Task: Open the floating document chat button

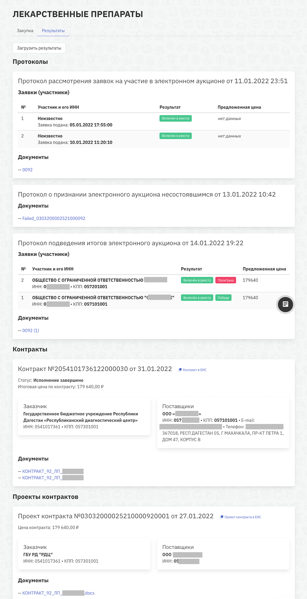Action: 285,304
